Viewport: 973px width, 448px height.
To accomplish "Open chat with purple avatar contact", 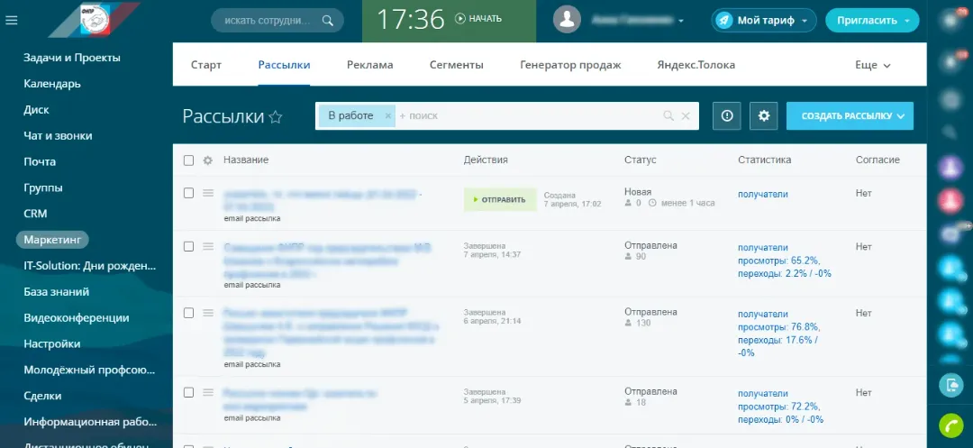I will [x=950, y=166].
